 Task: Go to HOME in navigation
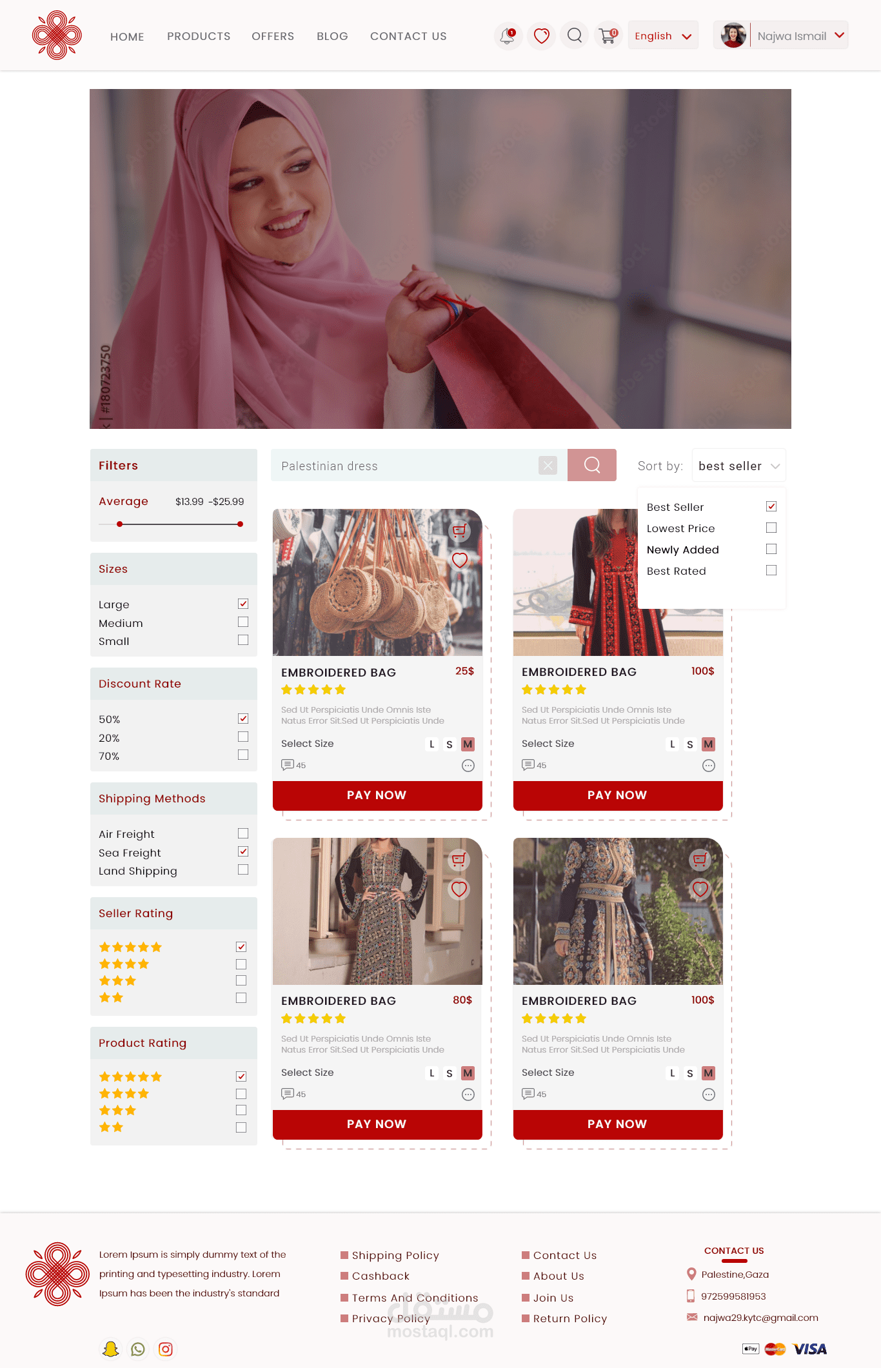point(127,37)
